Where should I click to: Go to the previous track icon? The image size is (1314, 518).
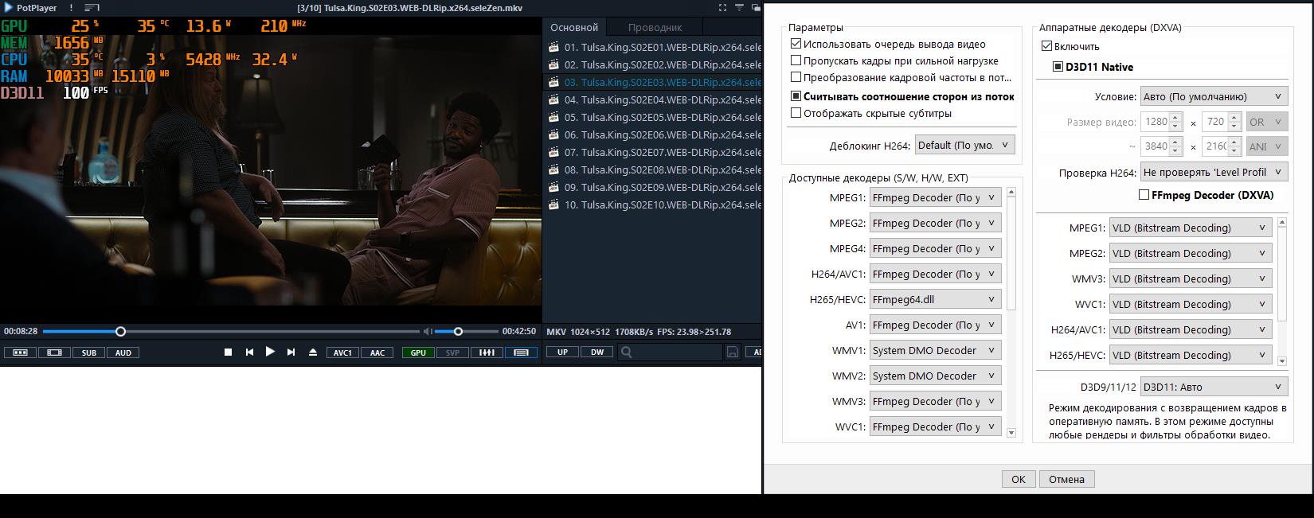tap(249, 352)
